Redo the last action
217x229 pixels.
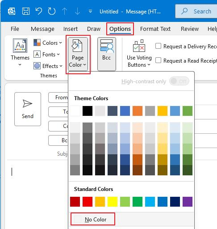point(52,11)
